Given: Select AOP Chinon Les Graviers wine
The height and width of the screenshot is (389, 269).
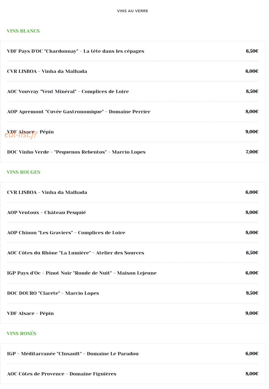Looking at the screenshot, I should [133, 233].
